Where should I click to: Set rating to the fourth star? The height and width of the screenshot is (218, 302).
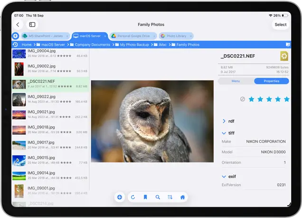pyautogui.click(x=278, y=99)
